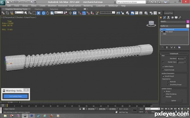Open the Render Setup icon
The image size is (190, 118).
(151, 13)
